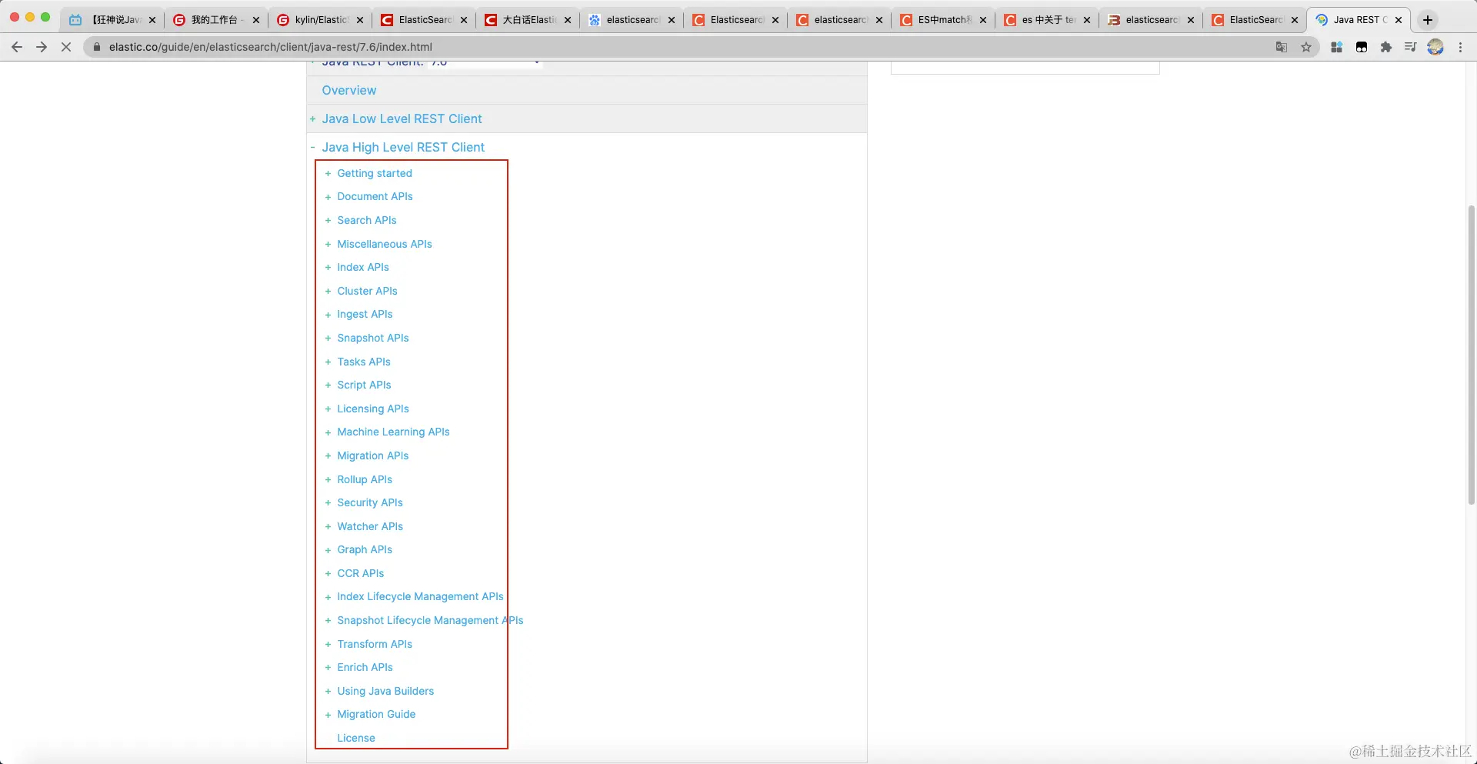The image size is (1477, 764).
Task: Open the CCR APIs link
Action: 361,573
